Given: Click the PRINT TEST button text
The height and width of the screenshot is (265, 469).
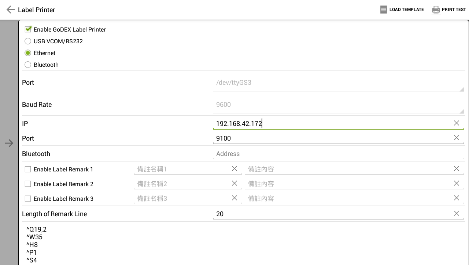Looking at the screenshot, I should [x=454, y=10].
